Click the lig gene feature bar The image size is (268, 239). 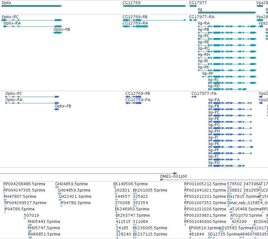tap(227, 13)
